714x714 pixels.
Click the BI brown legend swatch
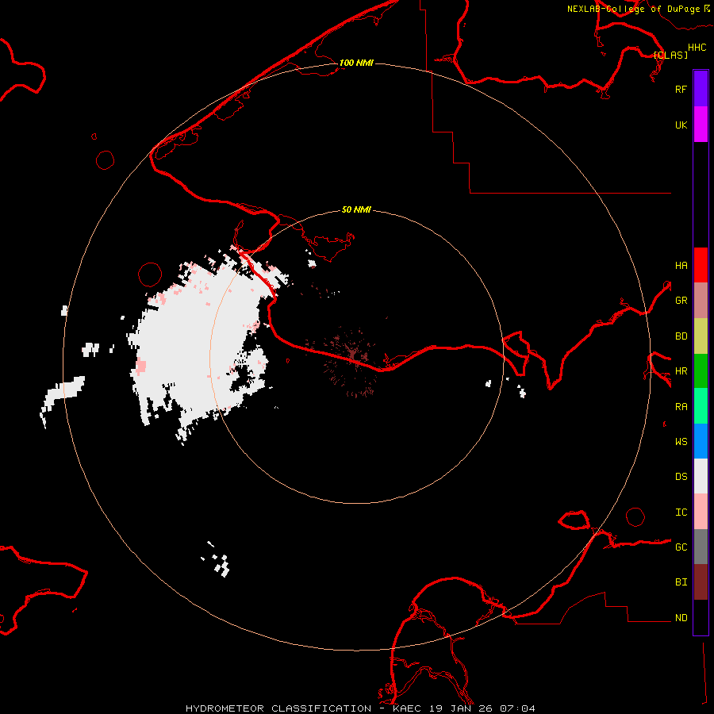pyautogui.click(x=701, y=582)
